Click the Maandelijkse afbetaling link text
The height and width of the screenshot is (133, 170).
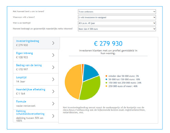point(31,89)
